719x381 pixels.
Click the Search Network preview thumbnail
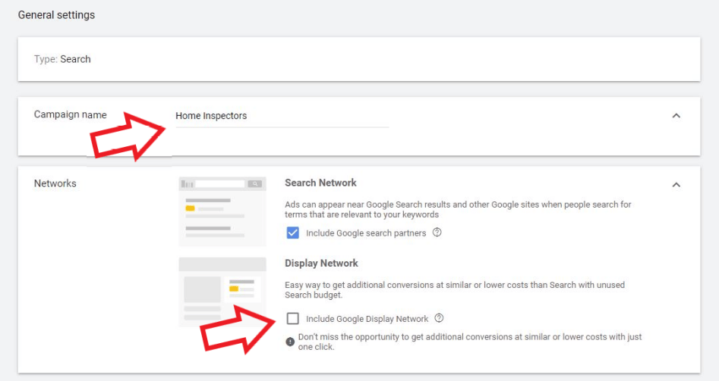pos(222,211)
